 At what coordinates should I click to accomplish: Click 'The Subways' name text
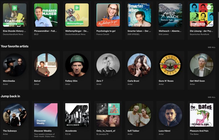[10, 131]
